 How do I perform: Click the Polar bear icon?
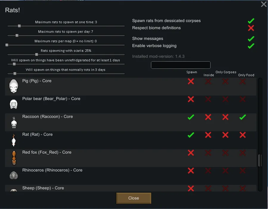point(13,104)
